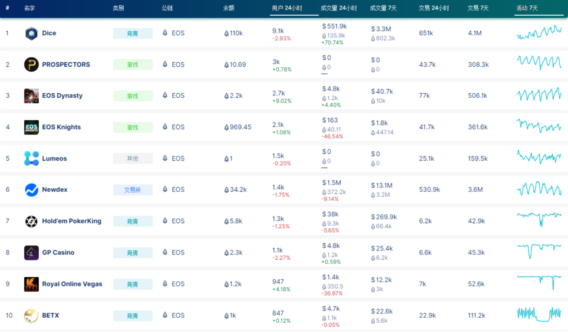Click the Newdex 7-day activity sparkline
This screenshot has height=332, width=568.
click(x=539, y=189)
